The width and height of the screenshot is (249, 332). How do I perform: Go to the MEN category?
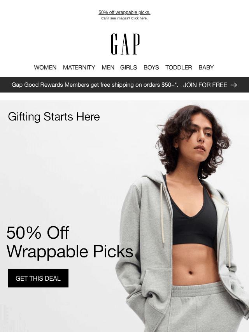click(x=108, y=67)
